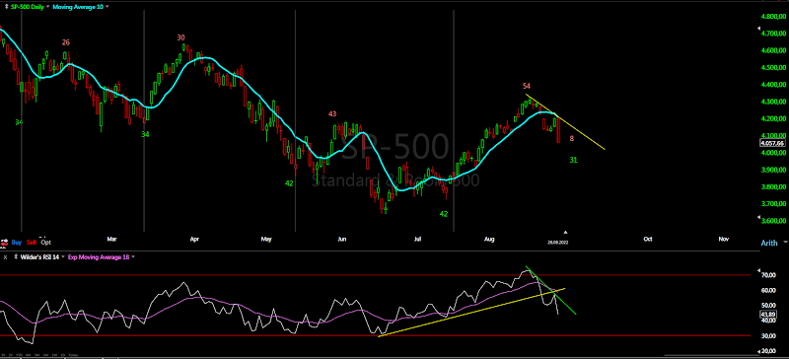Viewport: 789px width, 359px height.
Task: Click the Buy button
Action: [17, 242]
